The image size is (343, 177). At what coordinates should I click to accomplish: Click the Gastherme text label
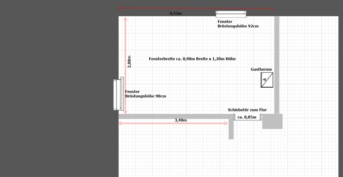tap(261, 69)
